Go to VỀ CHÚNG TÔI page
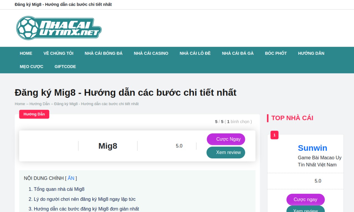 click(x=58, y=53)
